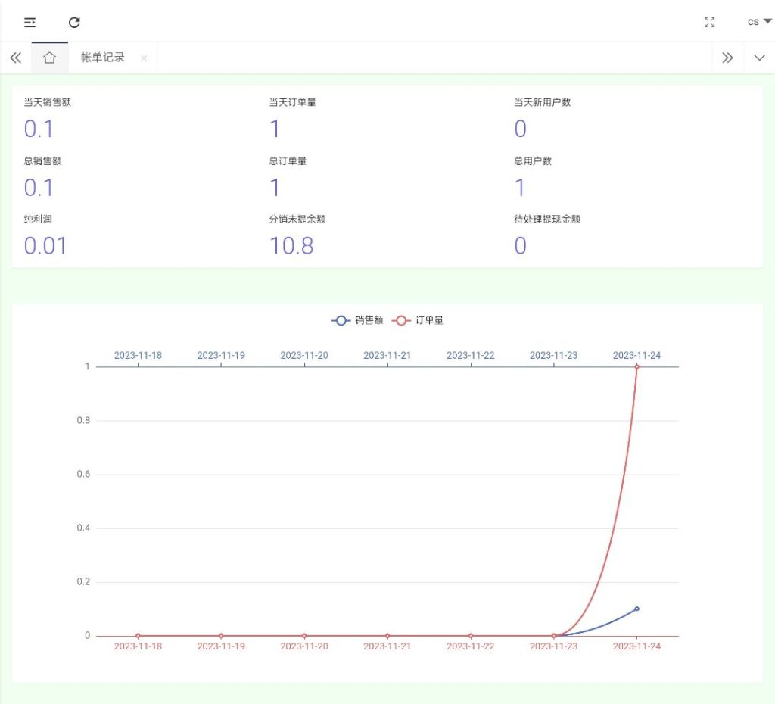Click the 2023-11-18 top axis label
775x704 pixels.
coord(138,355)
